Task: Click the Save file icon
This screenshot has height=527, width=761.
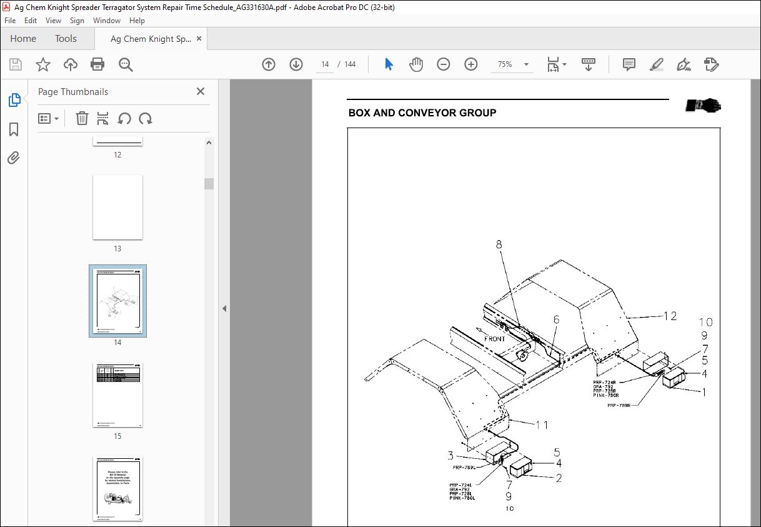Action: click(x=16, y=64)
